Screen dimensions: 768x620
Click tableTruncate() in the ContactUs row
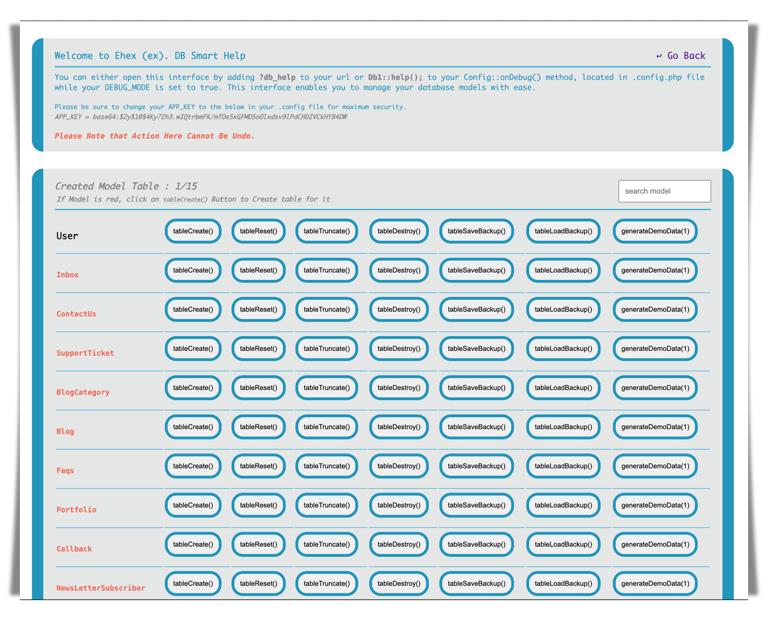[327, 310]
